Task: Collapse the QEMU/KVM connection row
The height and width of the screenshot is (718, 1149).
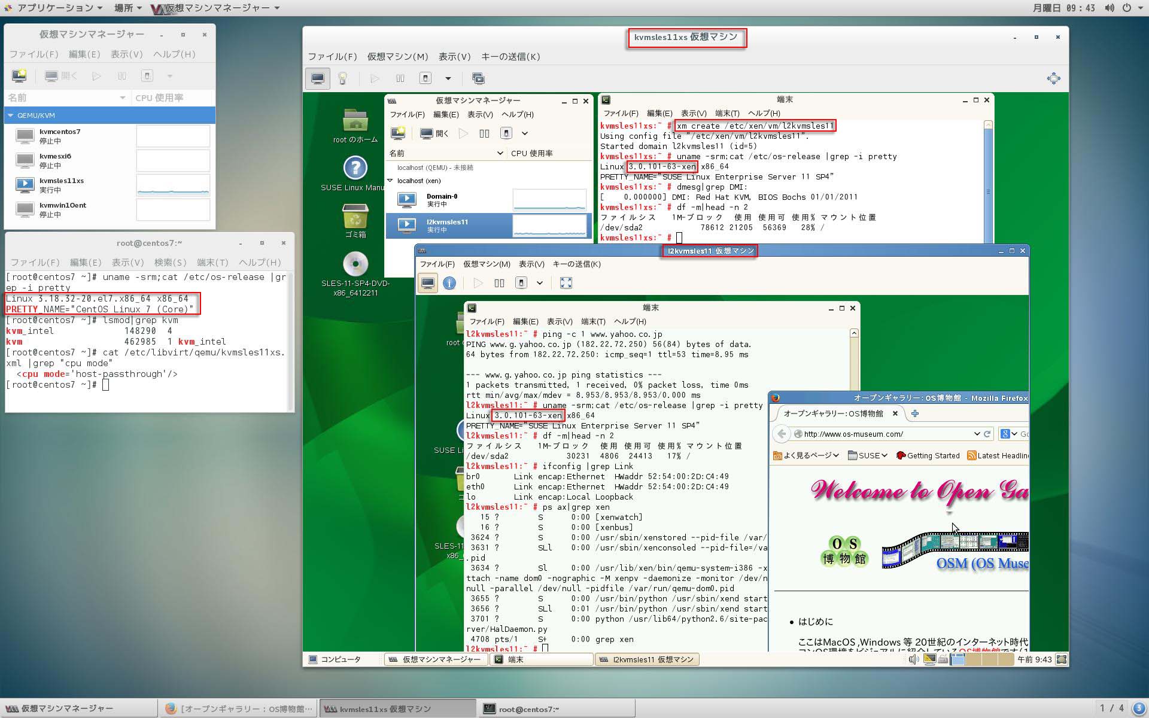Action: pyautogui.click(x=11, y=115)
